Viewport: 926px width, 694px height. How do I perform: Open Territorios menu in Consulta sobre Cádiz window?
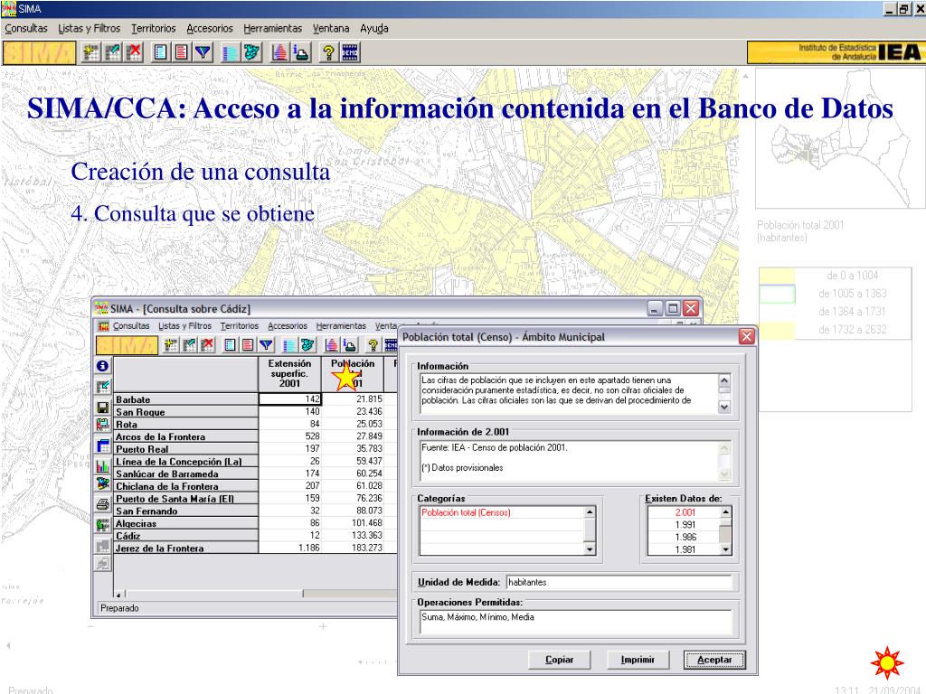pos(239,325)
